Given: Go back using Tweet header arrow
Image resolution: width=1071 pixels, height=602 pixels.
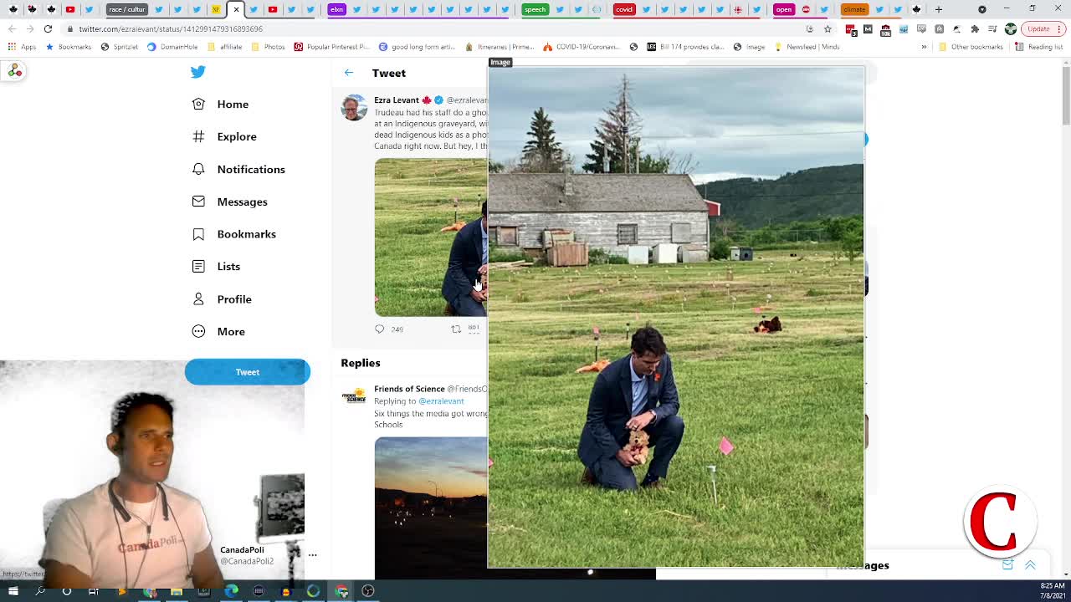Looking at the screenshot, I should pos(349,73).
